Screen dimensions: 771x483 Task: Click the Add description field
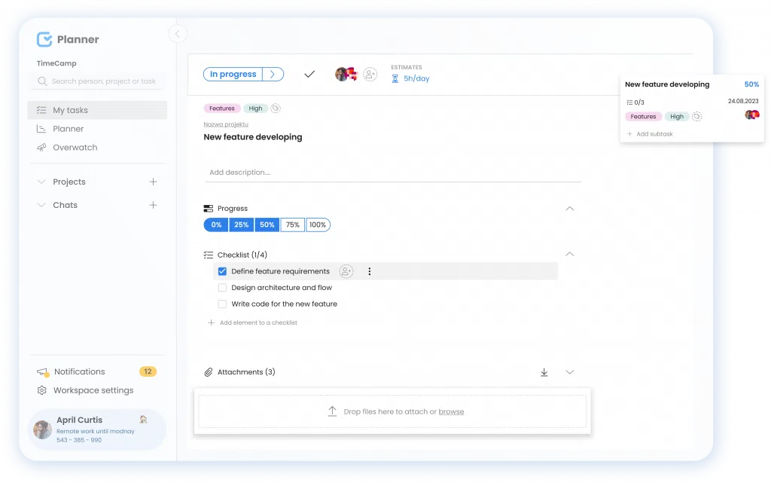coord(393,173)
